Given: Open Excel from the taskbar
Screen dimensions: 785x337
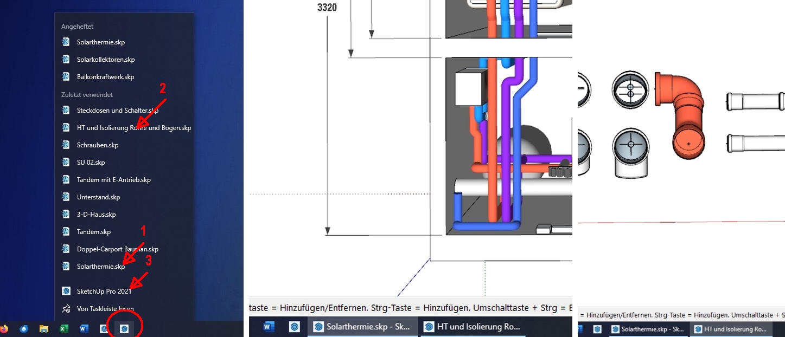Looking at the screenshot, I should click(64, 328).
